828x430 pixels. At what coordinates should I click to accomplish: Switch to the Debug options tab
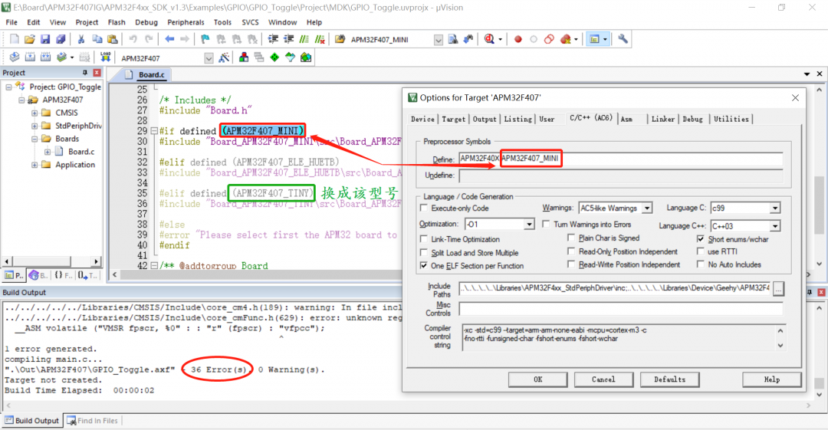(692, 119)
